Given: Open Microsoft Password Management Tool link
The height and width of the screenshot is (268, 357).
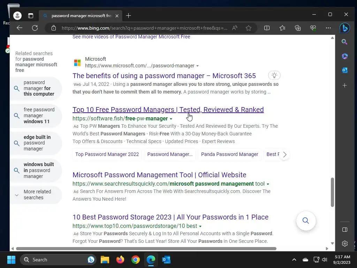Looking at the screenshot, I should point(159,175).
